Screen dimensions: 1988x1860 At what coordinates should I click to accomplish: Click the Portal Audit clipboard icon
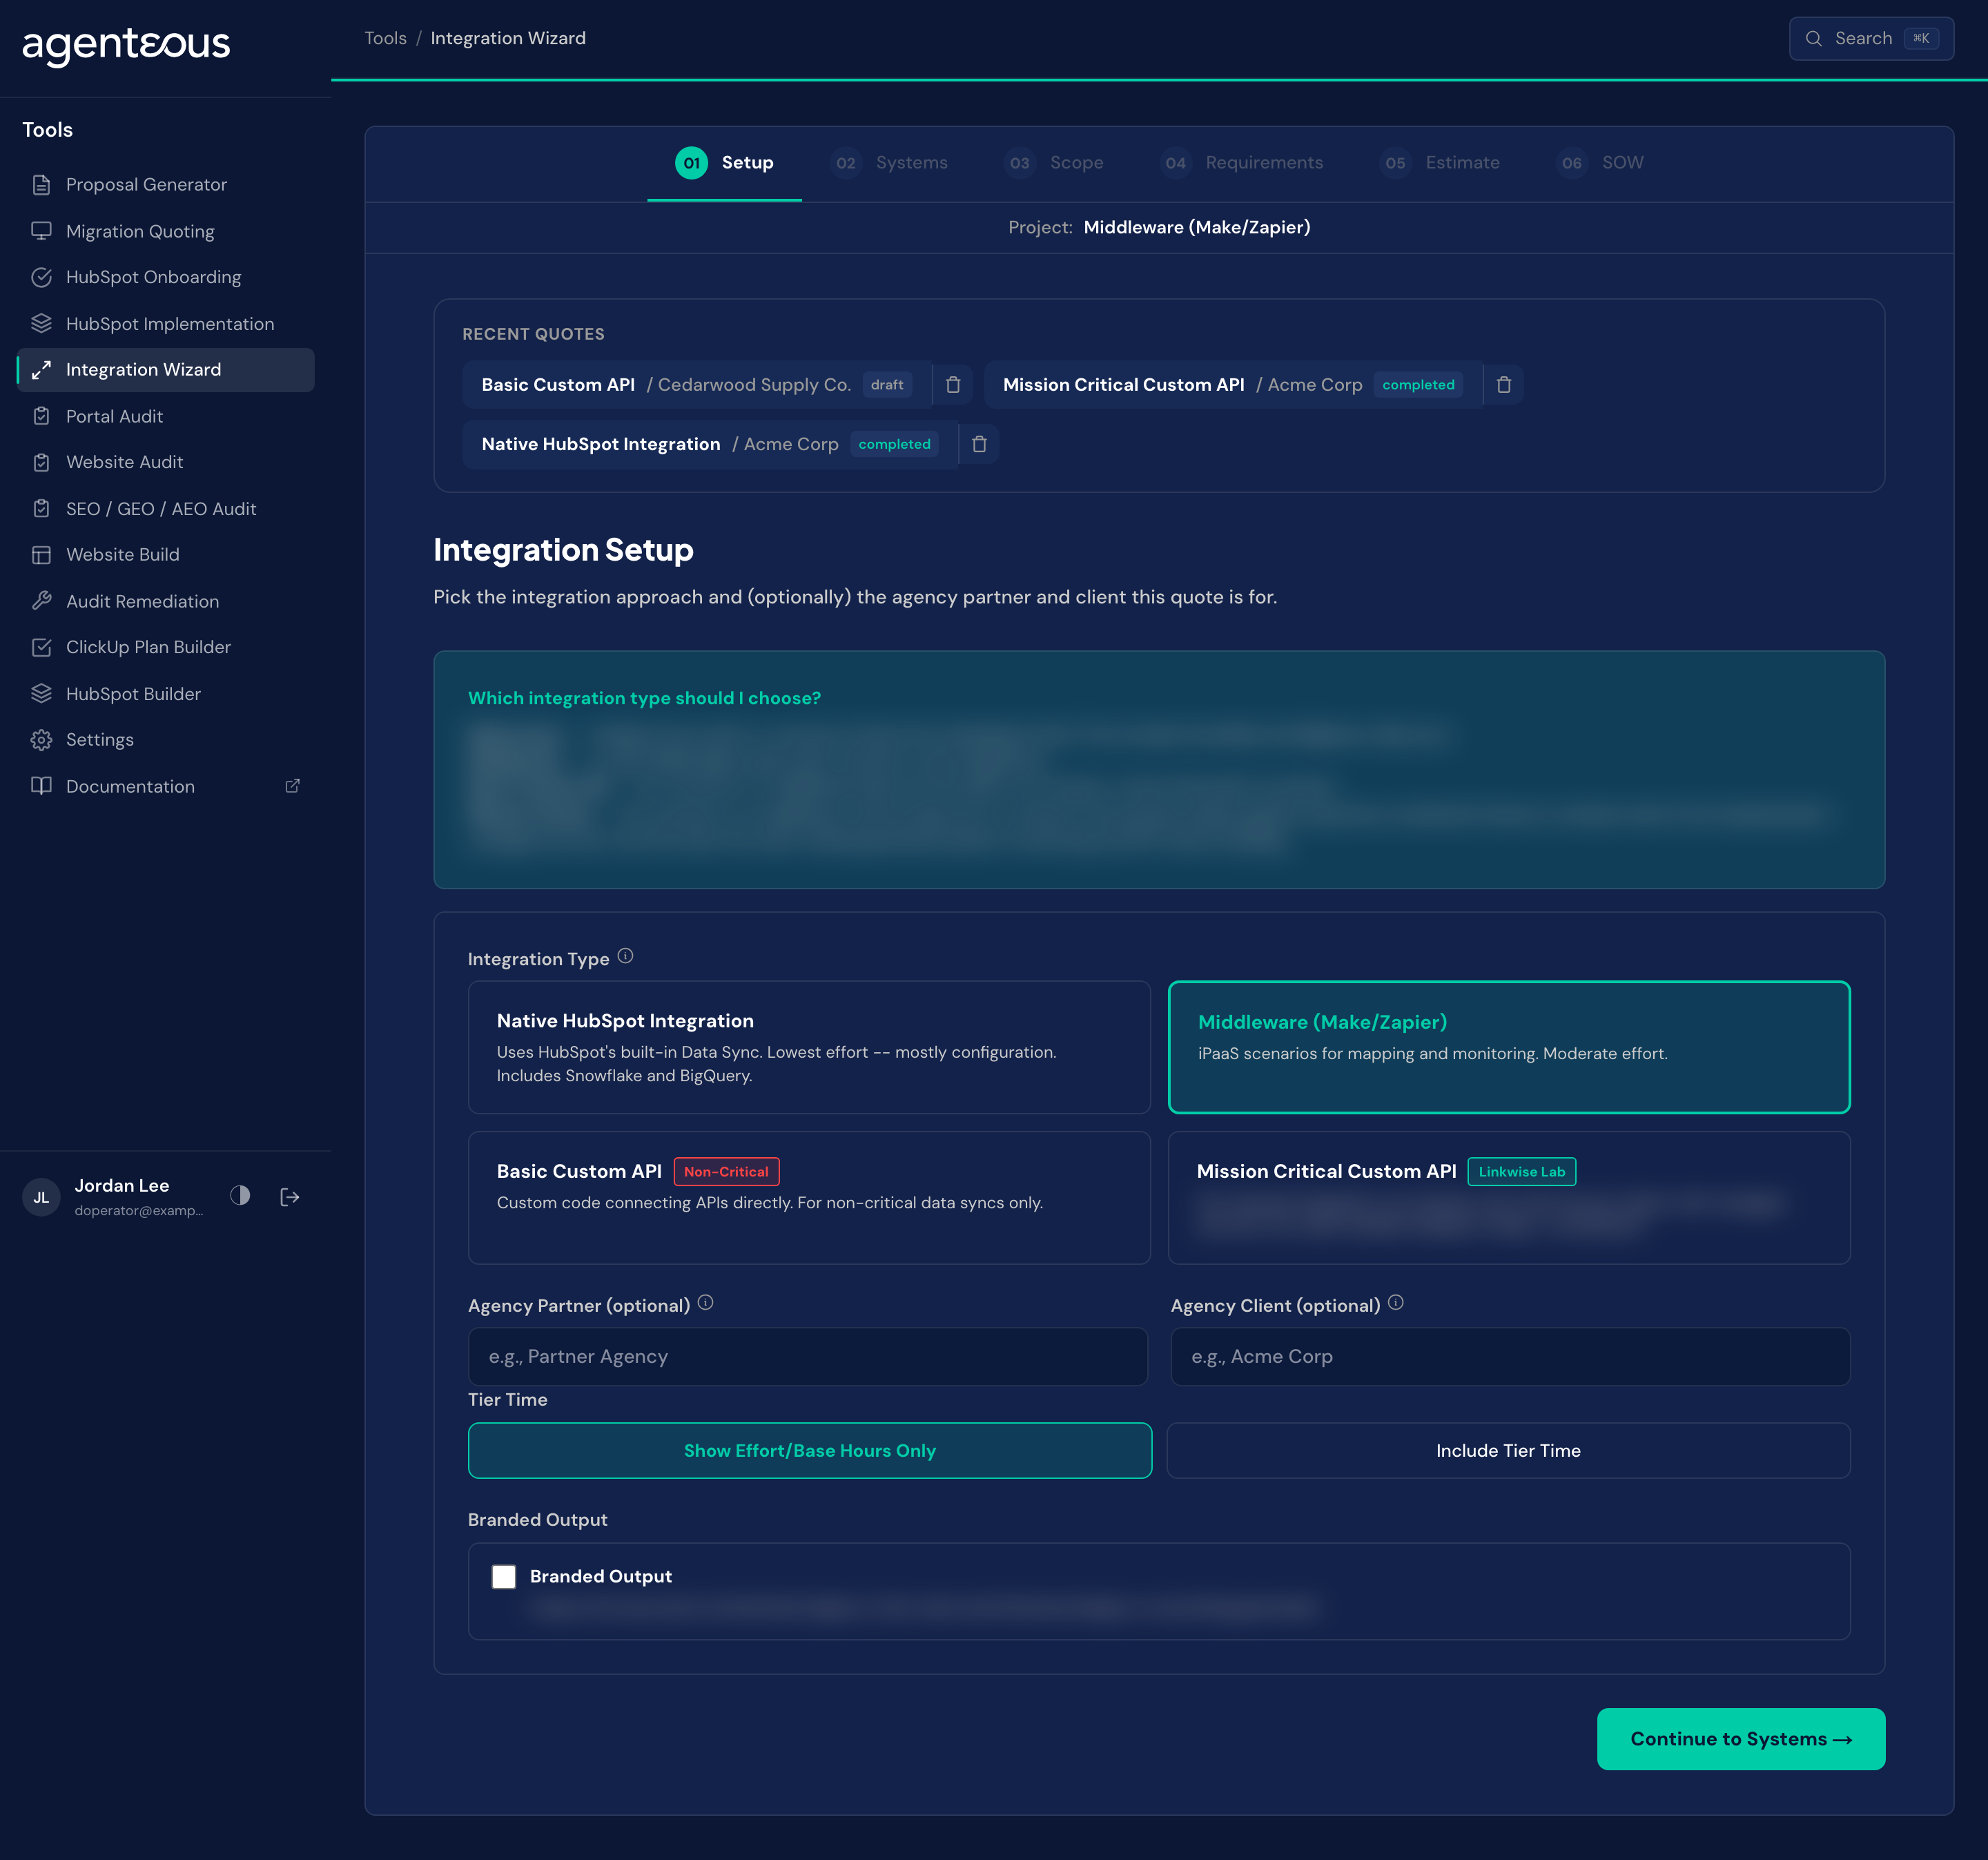41,416
